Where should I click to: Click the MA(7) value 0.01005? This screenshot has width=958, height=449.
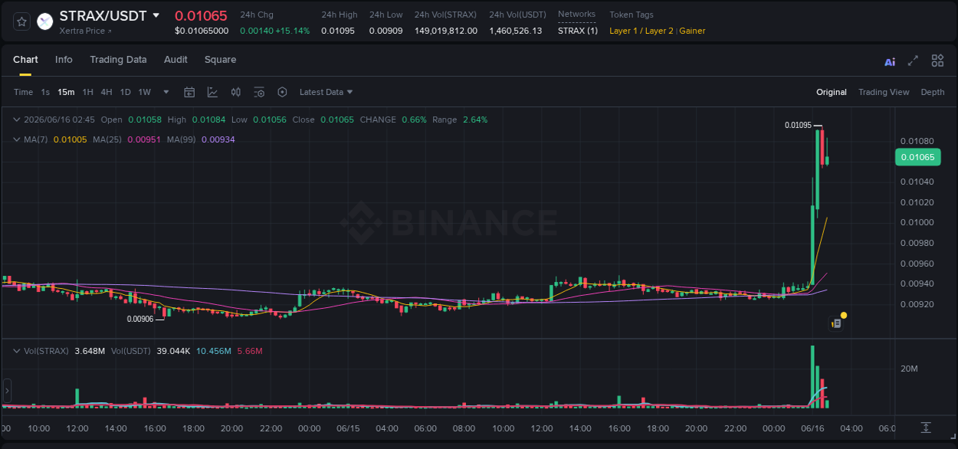[x=69, y=139]
